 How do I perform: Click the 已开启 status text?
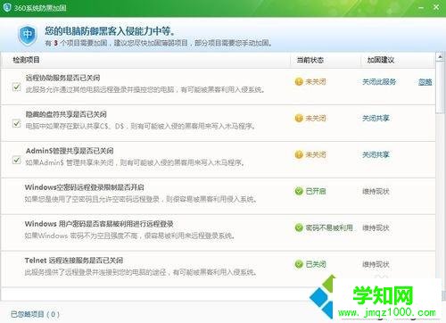click(316, 191)
